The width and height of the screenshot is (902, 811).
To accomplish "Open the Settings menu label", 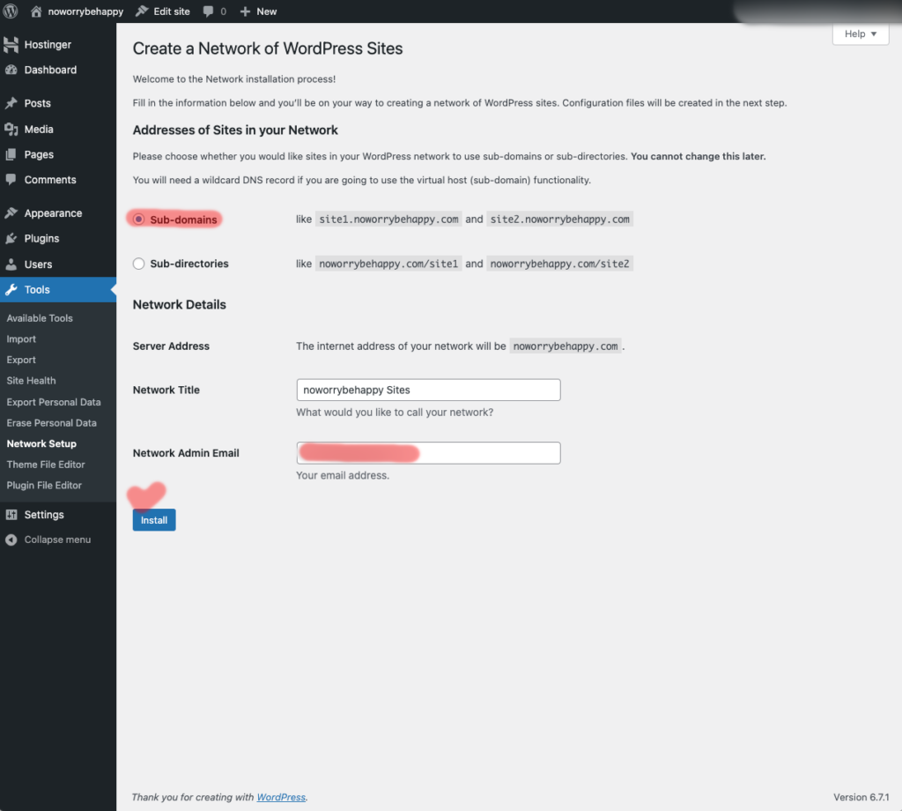I will tap(44, 515).
